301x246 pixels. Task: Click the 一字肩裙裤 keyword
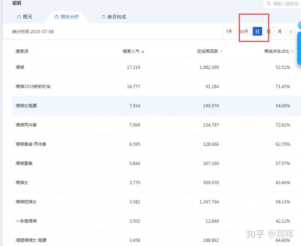click(26, 221)
